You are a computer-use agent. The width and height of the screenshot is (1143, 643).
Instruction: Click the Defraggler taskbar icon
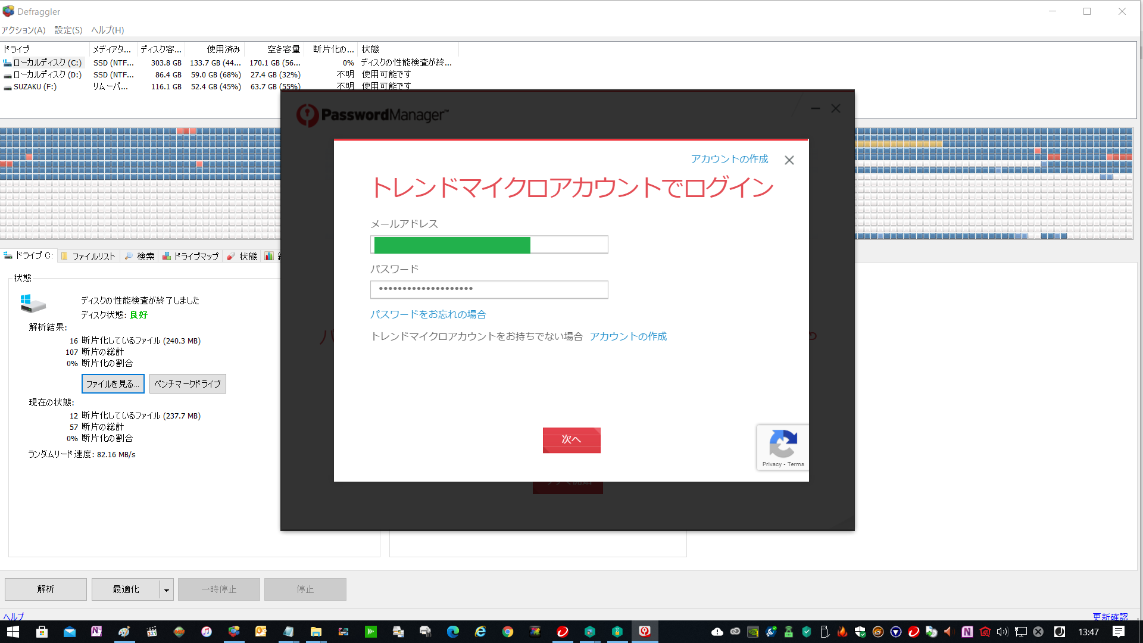tap(234, 632)
